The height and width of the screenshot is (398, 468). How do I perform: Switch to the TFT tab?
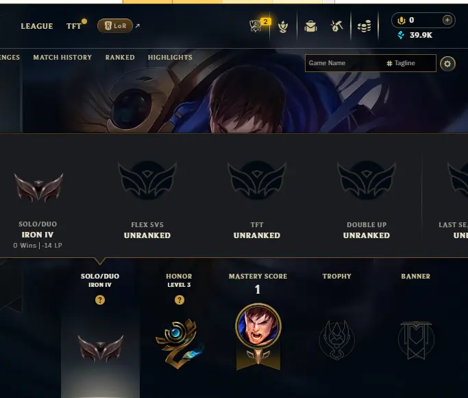point(74,26)
